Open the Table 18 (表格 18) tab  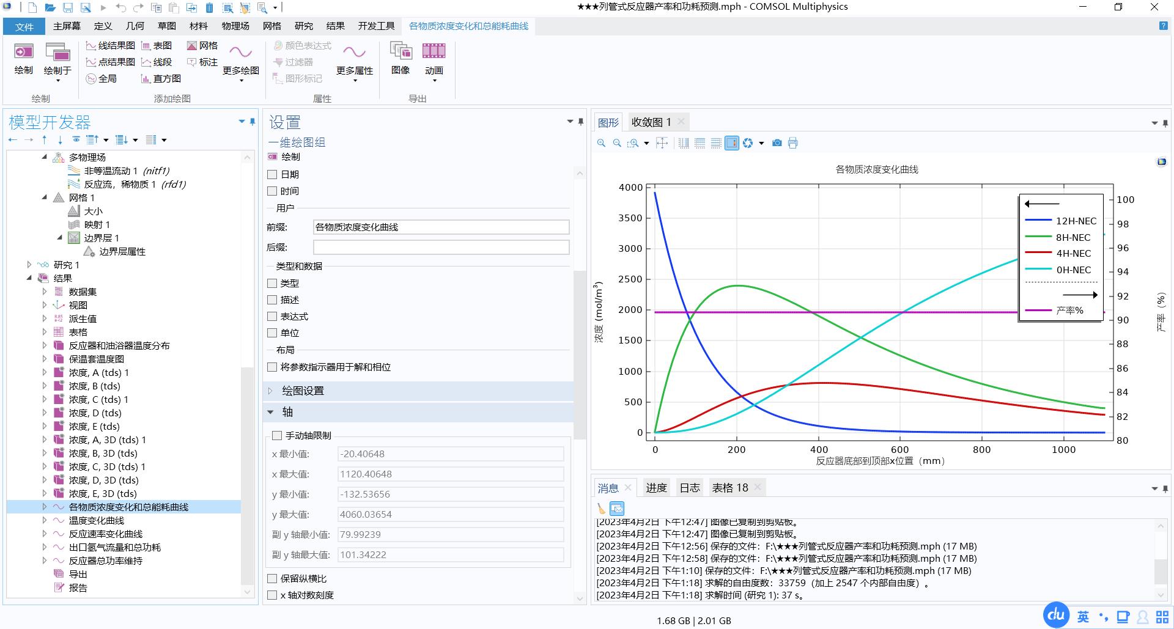(730, 488)
